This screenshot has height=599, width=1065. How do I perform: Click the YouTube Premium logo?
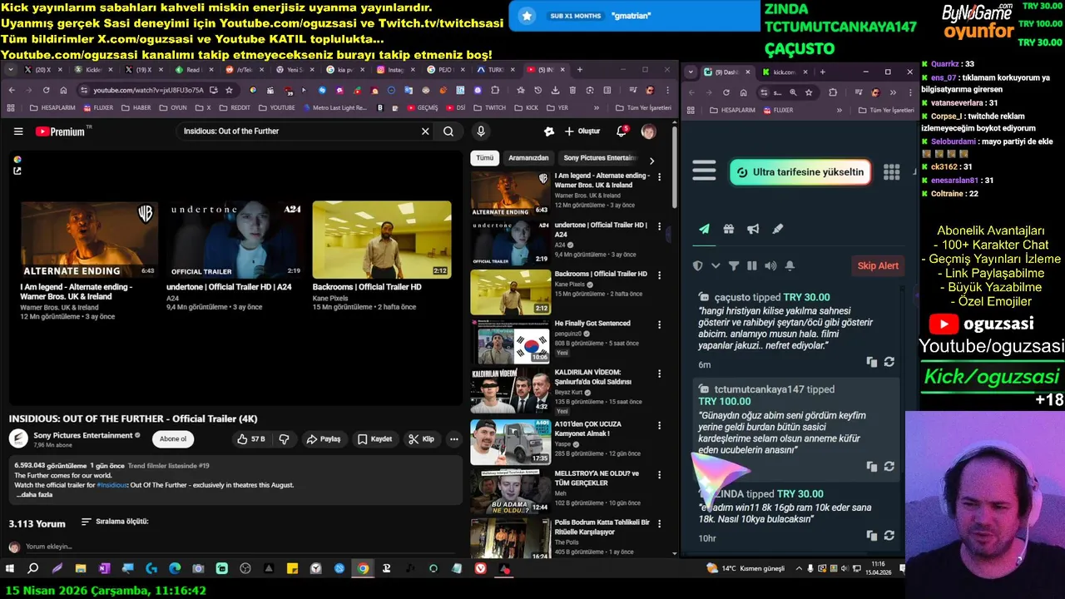tap(62, 131)
